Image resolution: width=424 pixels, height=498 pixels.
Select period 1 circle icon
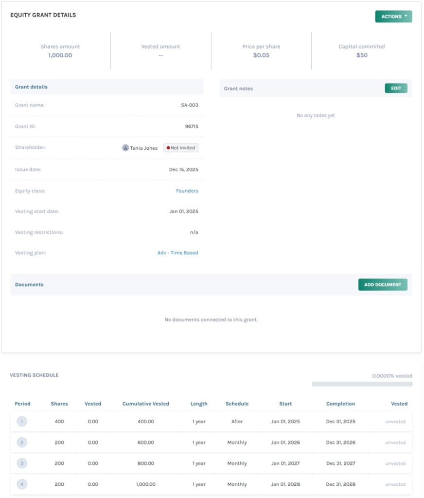click(21, 422)
